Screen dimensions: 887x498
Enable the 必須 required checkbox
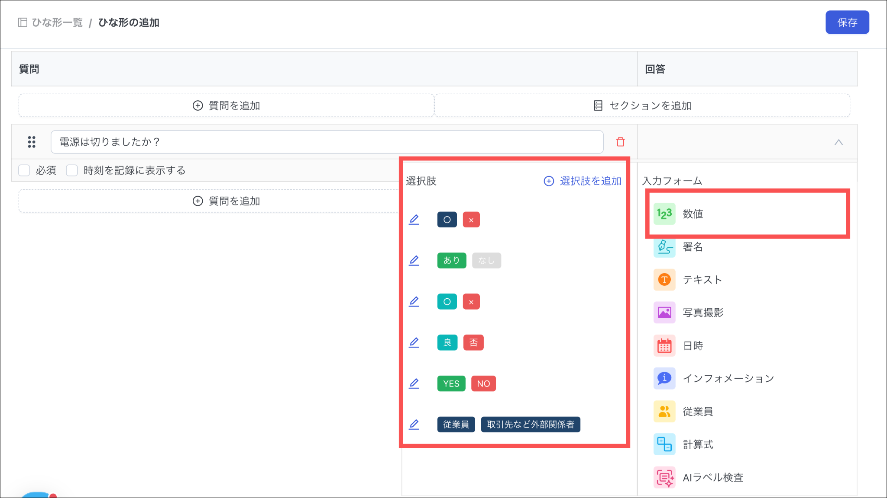click(x=24, y=170)
